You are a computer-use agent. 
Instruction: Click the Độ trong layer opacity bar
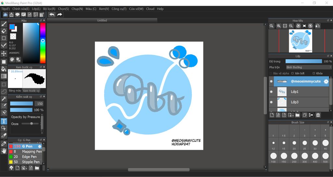304,61
